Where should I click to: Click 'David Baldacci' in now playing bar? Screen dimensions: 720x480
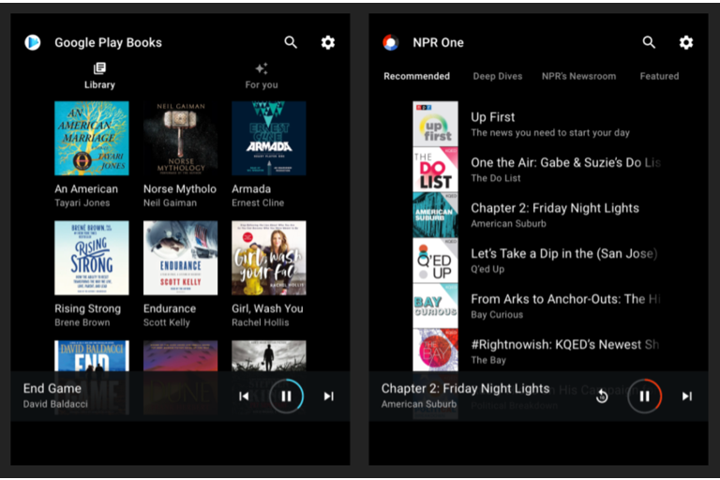[x=55, y=404]
